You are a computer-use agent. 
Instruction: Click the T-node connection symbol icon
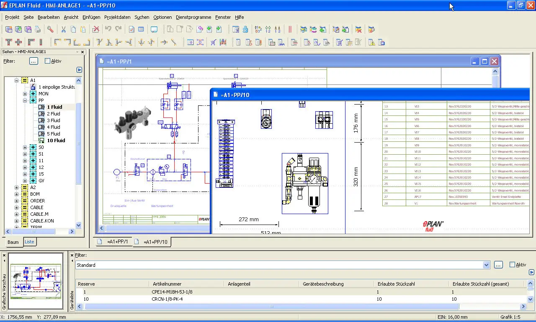pyautogui.click(x=8, y=42)
